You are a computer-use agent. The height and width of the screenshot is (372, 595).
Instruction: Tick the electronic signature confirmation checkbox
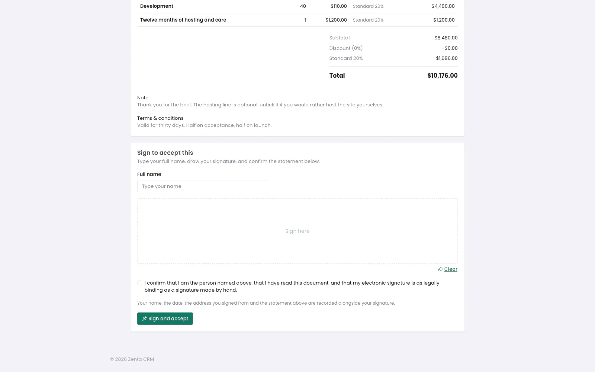pos(139,283)
